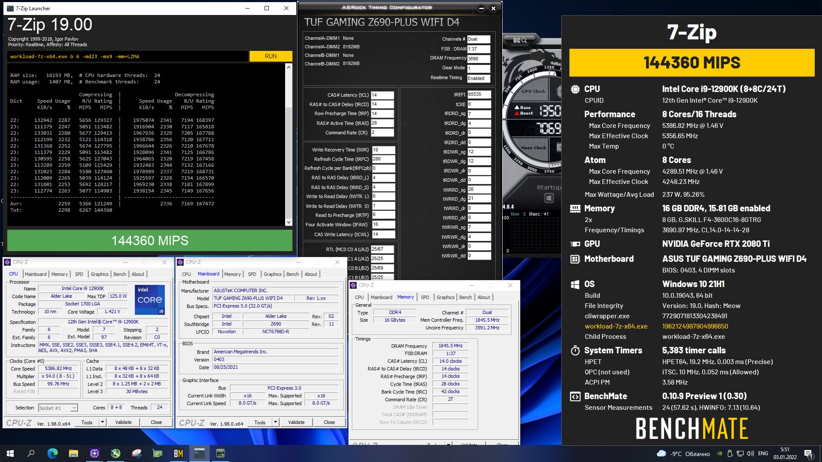Expand Tools arrow in left CPU-Z window
Image resolution: width=822 pixels, height=462 pixels.
[102, 422]
